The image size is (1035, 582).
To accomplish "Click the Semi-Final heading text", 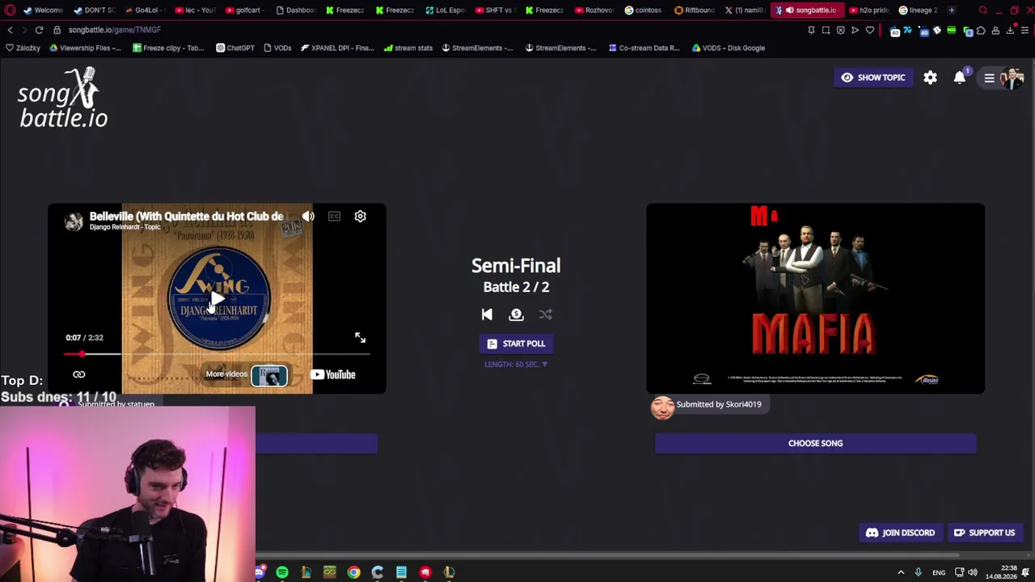I will pyautogui.click(x=516, y=266).
